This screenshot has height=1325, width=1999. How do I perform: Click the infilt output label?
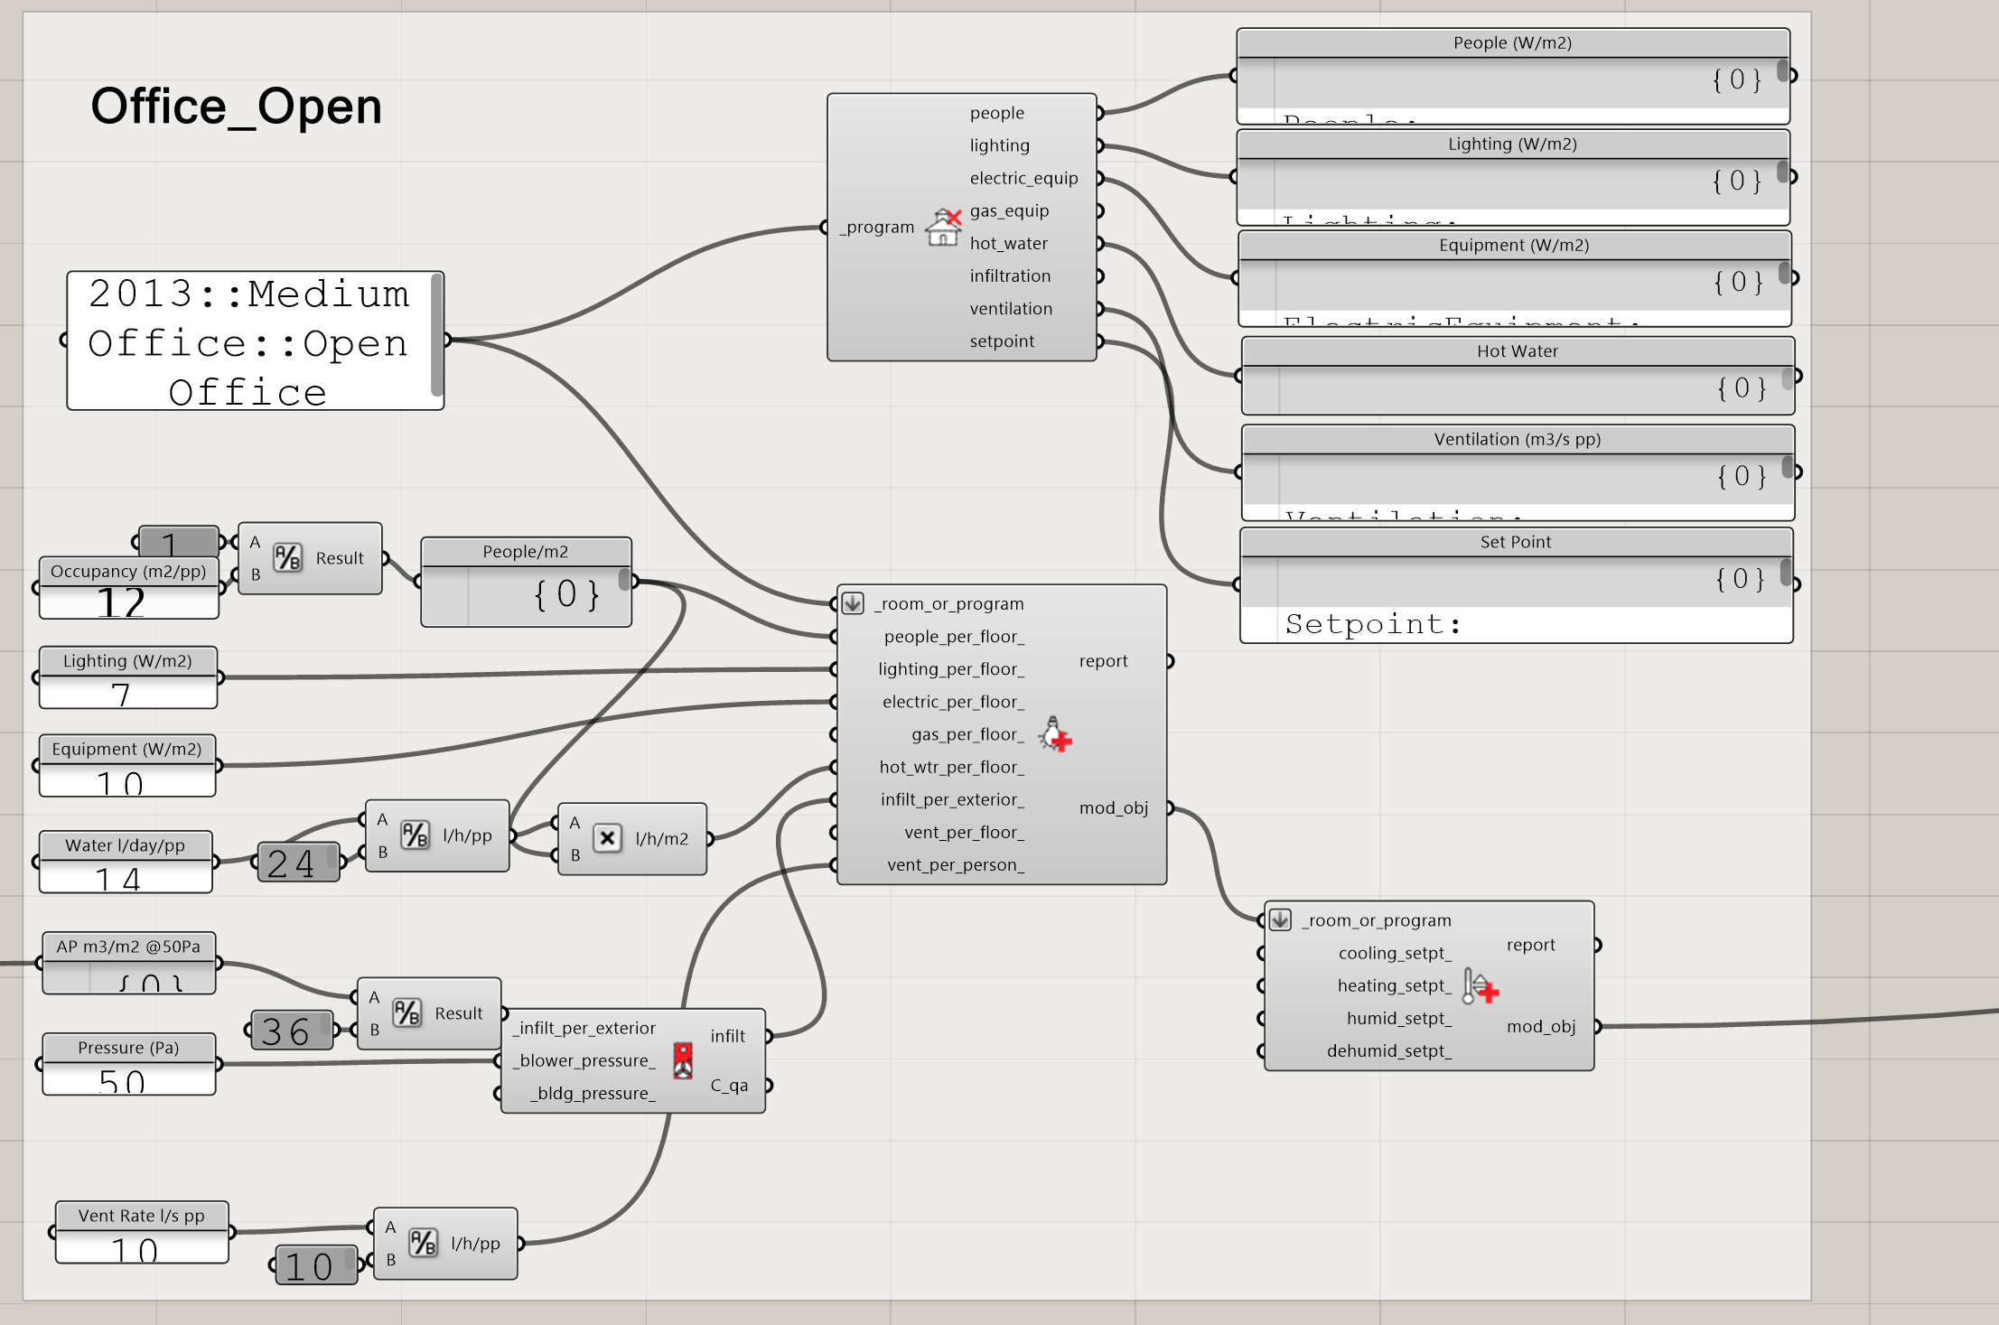[x=728, y=1035]
